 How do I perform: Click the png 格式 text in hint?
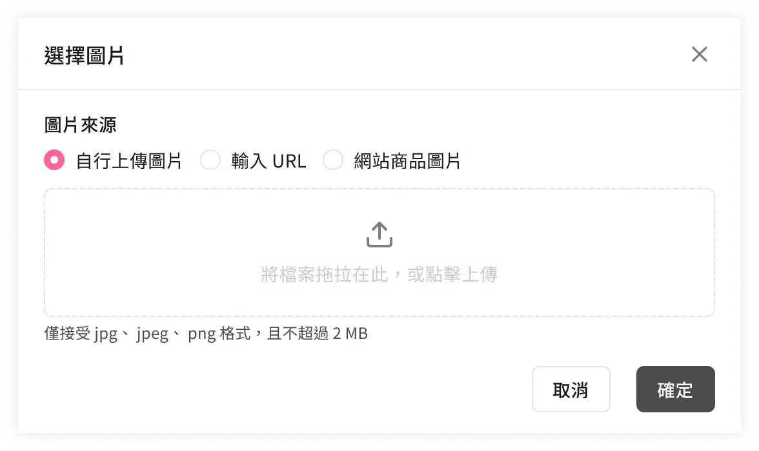[x=219, y=334]
